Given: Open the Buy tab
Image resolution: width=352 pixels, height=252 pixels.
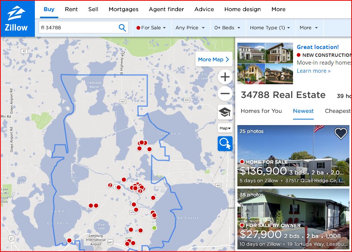Looking at the screenshot, I should [49, 9].
